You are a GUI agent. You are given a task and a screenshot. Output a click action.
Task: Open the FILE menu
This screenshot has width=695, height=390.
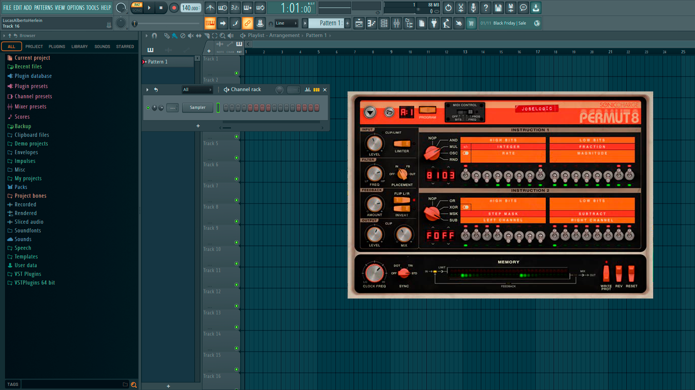pos(7,8)
